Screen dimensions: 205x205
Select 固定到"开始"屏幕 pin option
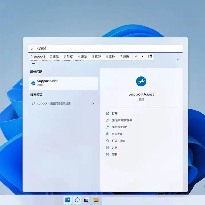[x=122, y=120]
